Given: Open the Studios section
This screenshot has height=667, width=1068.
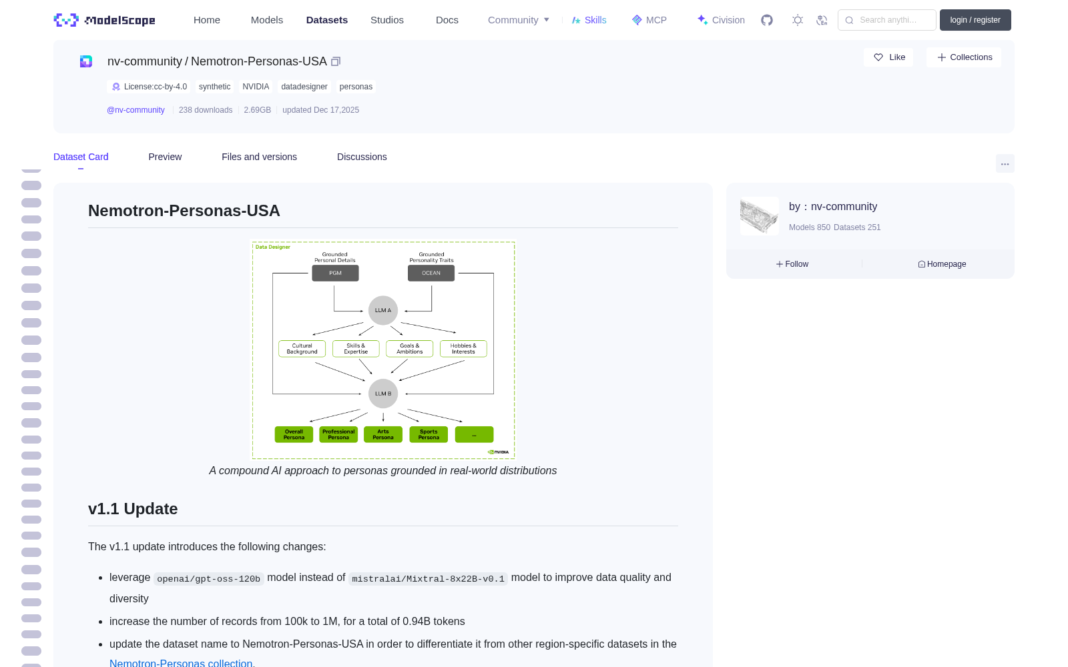Looking at the screenshot, I should click(x=387, y=20).
